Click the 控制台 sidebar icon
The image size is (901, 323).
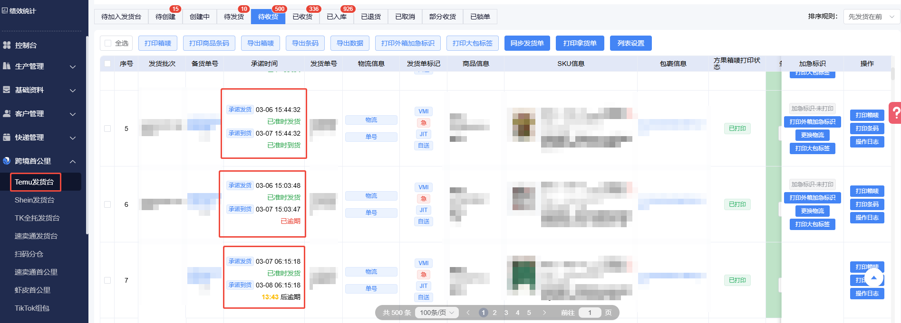(7, 45)
